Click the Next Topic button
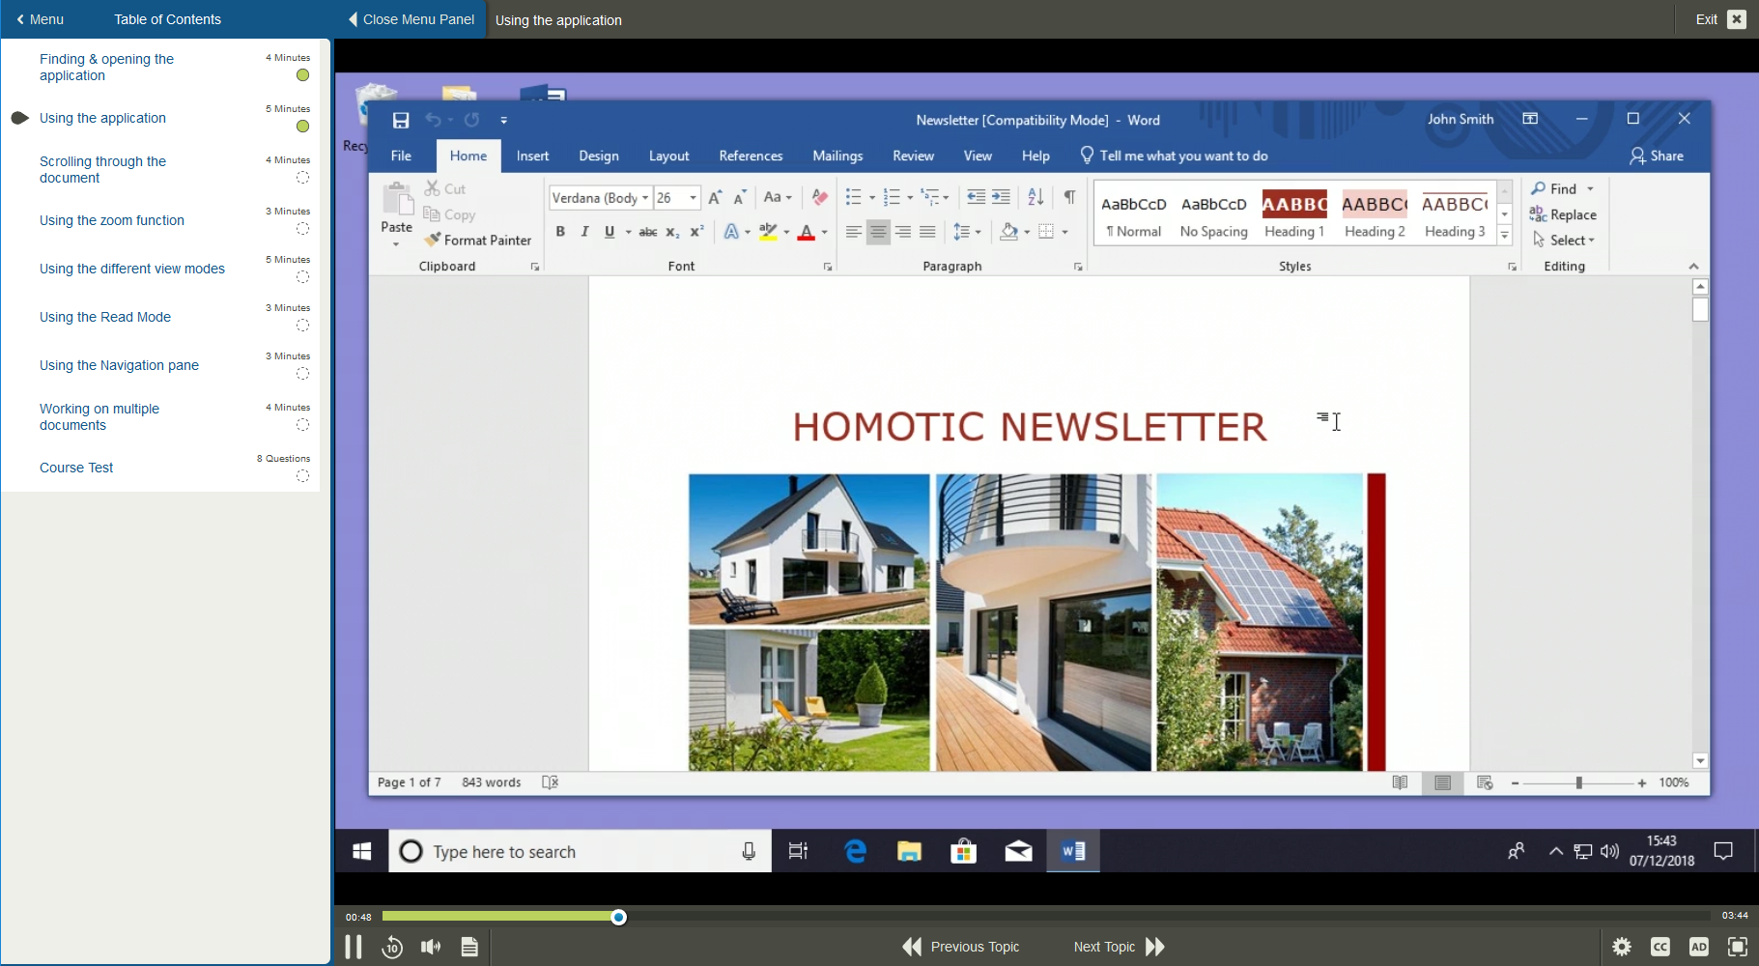 (1119, 947)
